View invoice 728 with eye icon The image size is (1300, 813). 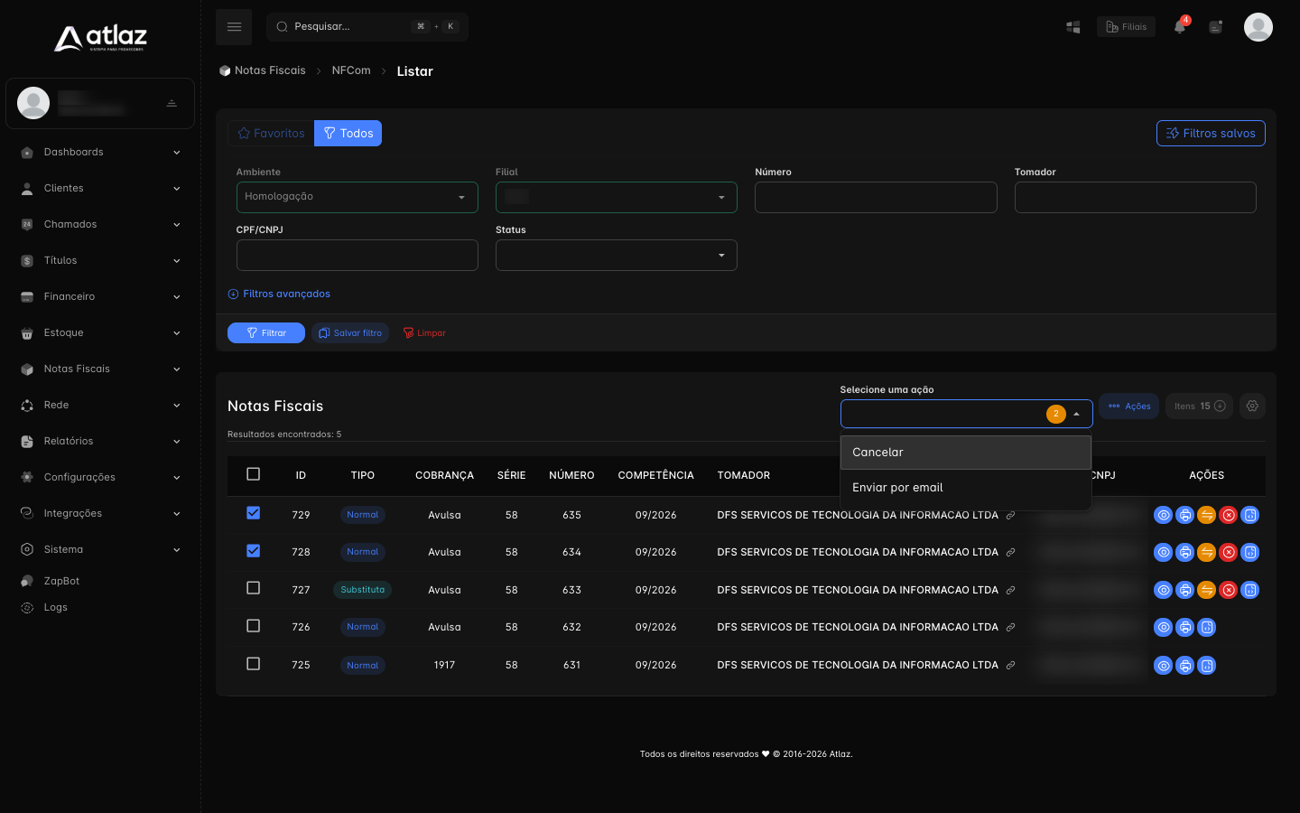pos(1164,552)
